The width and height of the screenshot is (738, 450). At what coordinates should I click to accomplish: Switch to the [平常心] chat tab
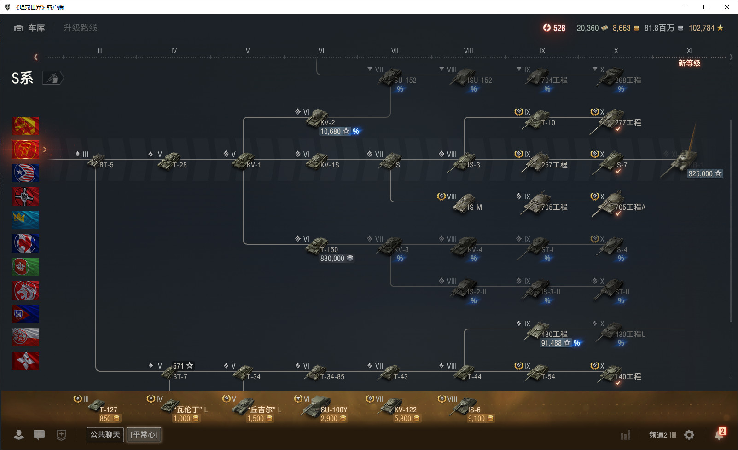click(x=144, y=435)
